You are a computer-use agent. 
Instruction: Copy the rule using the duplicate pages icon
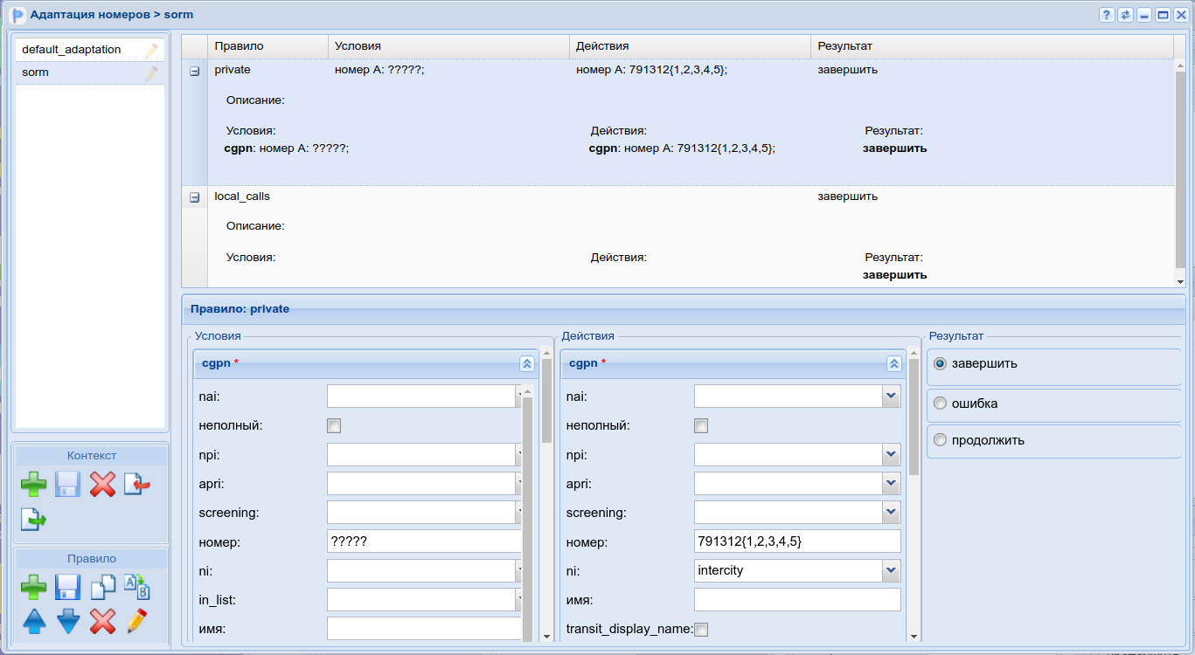(x=102, y=587)
